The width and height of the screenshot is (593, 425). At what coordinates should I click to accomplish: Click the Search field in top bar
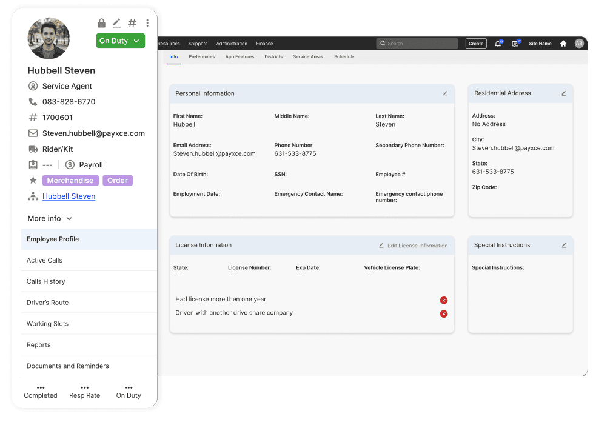click(x=417, y=44)
